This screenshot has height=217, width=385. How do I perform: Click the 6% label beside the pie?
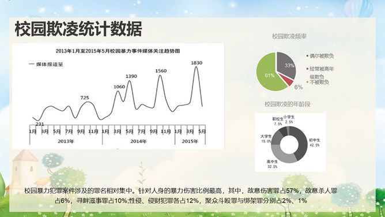point(299,87)
